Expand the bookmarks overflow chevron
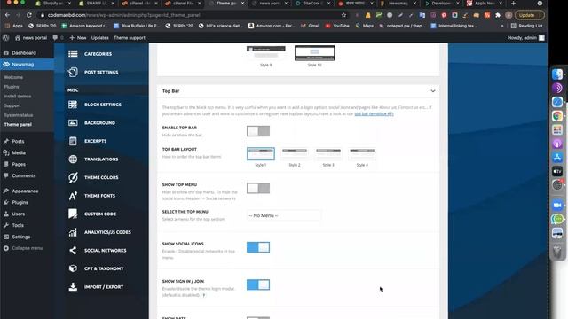The width and height of the screenshot is (568, 319). (502, 26)
